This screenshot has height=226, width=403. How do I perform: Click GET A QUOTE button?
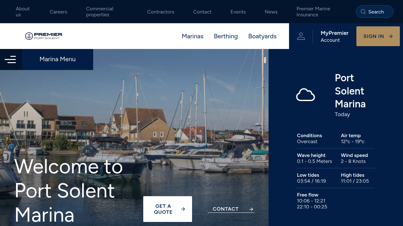pos(167,209)
